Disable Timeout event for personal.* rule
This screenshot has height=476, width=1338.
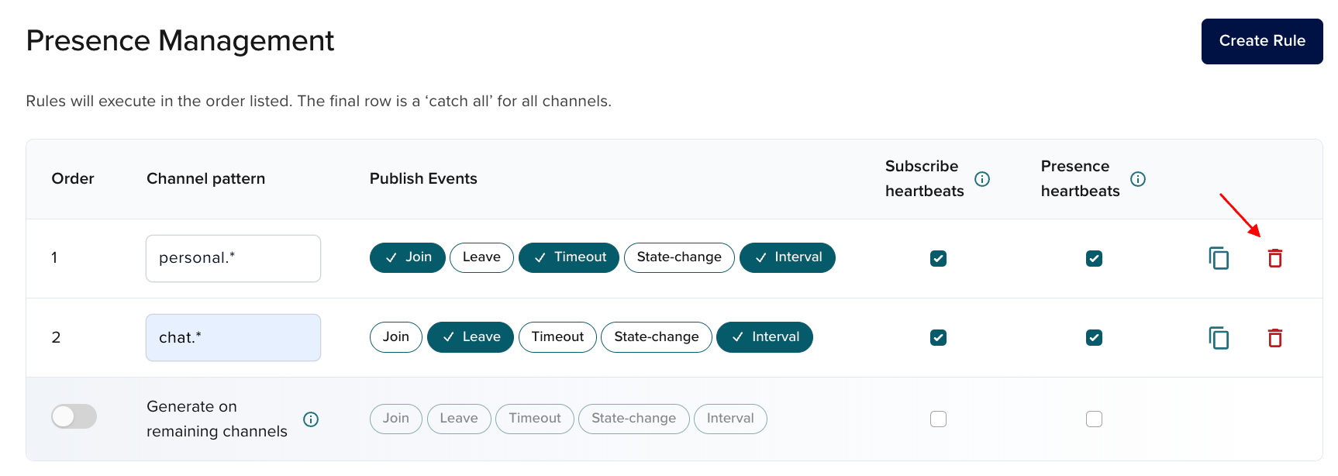pos(568,257)
